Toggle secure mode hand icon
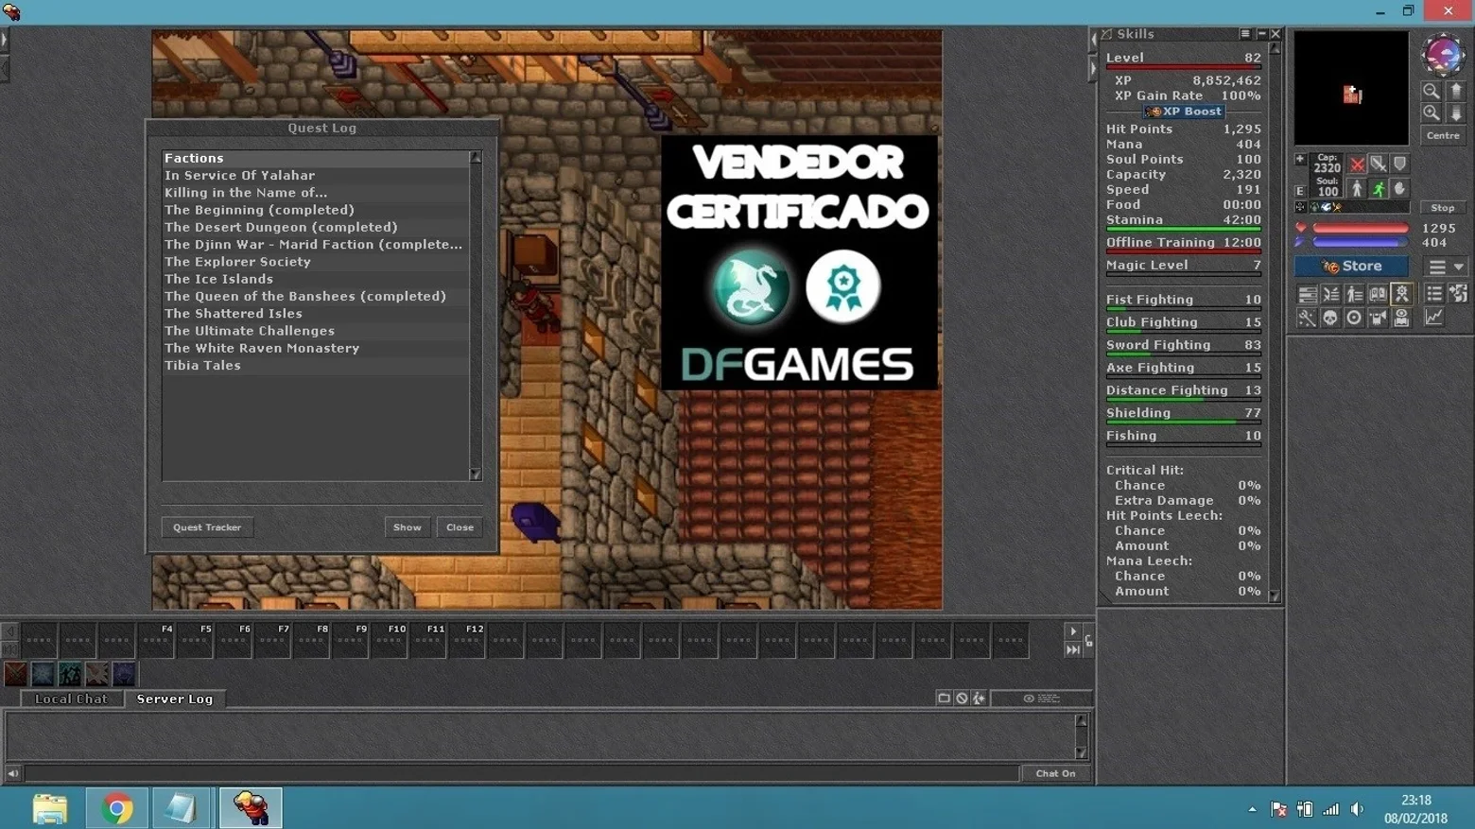The image size is (1475, 829). [1400, 189]
